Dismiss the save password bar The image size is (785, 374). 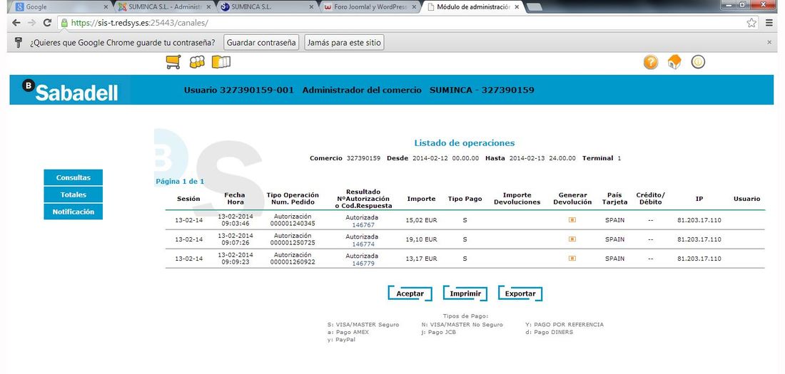click(769, 43)
